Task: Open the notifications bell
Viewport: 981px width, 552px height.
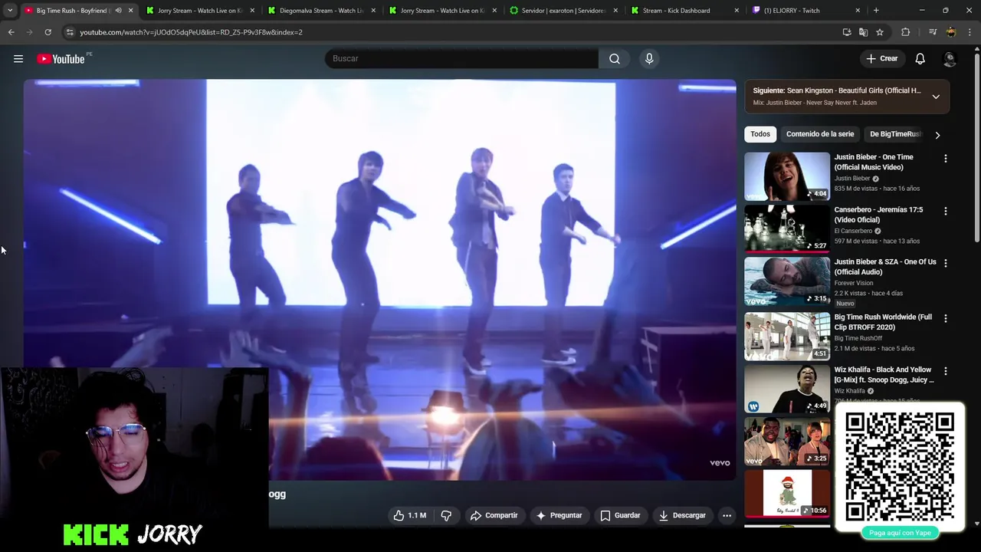Action: 920,58
